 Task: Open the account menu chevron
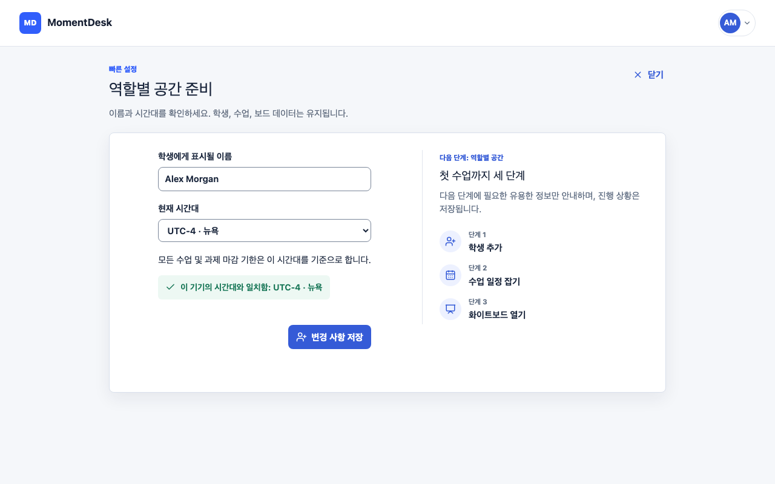tap(747, 23)
